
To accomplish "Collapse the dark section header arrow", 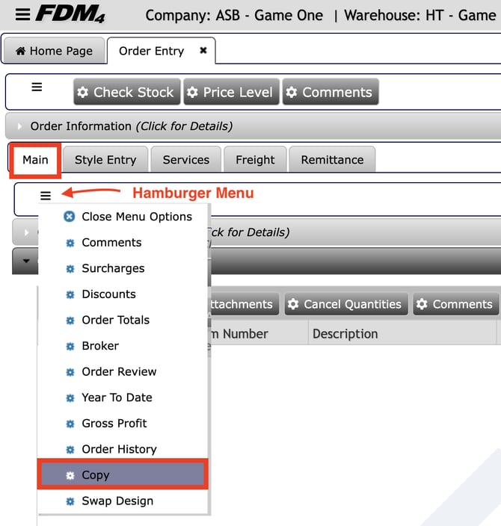I will (26, 262).
